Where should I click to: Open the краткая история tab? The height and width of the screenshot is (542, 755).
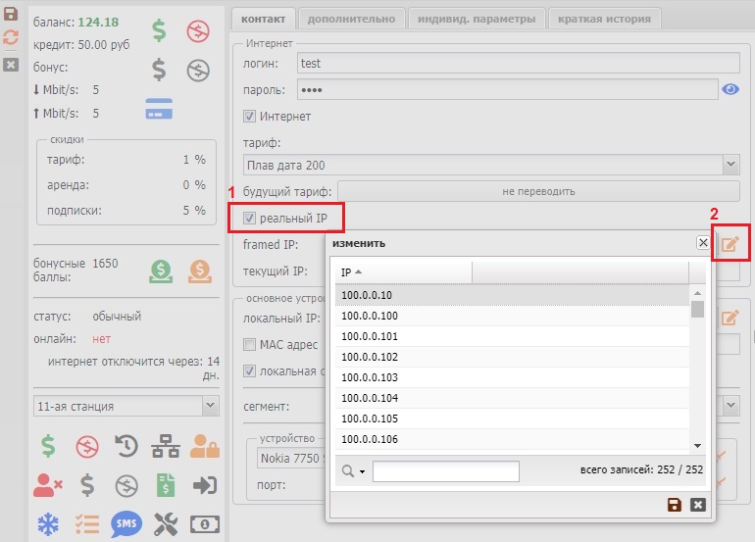[605, 19]
